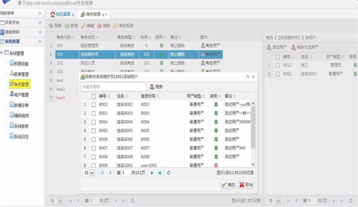Check the box for user 8006
The width and height of the screenshot is (358, 207).
[93, 139]
